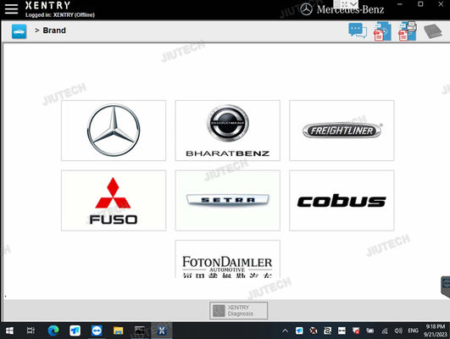450x339 pixels.
Task: Select the Cobus brand tile
Action: point(342,200)
